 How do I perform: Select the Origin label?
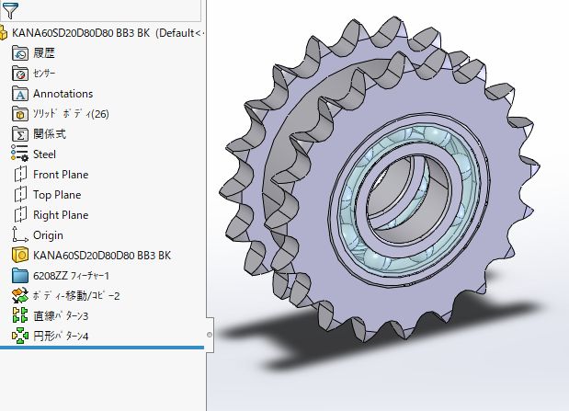[49, 235]
